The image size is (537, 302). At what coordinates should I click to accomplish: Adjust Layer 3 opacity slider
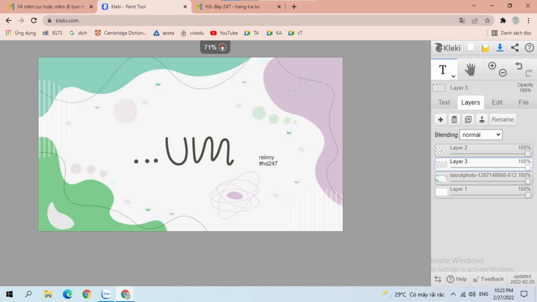coord(528,167)
